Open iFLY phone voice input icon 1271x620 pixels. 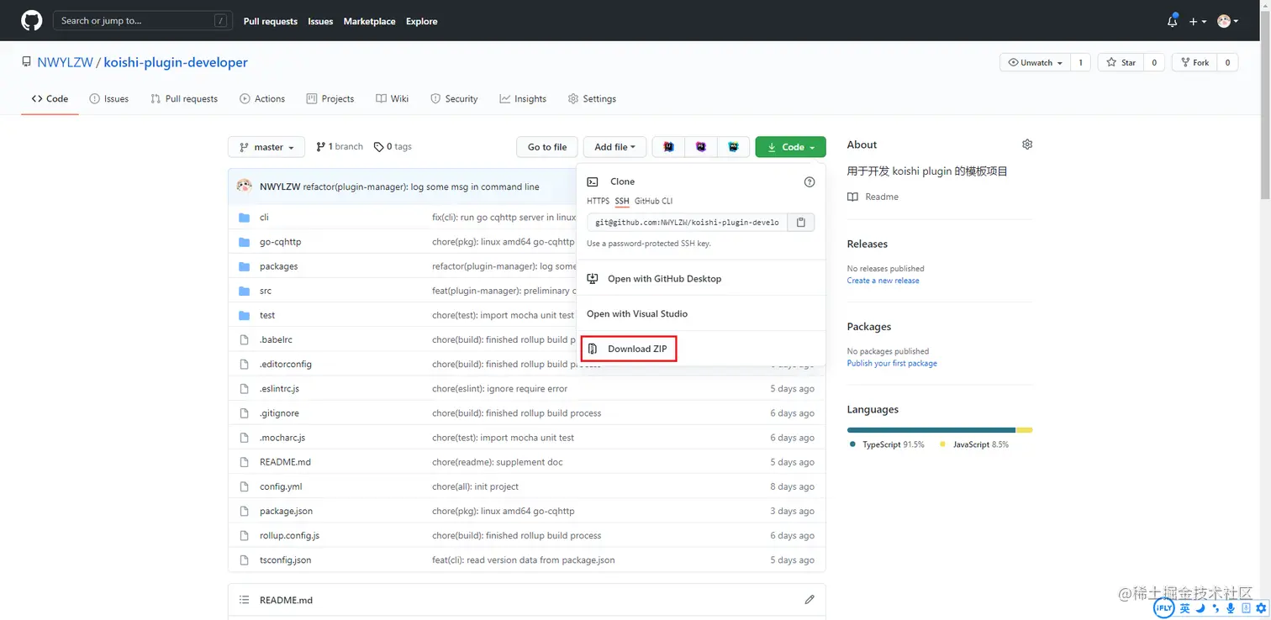click(1247, 608)
